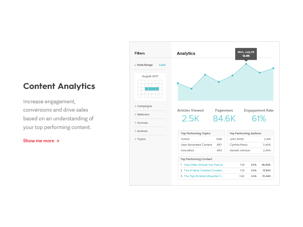Viewport: 303px width, 227px height.
Task: Clear the Date Range selection
Action: pos(162,65)
